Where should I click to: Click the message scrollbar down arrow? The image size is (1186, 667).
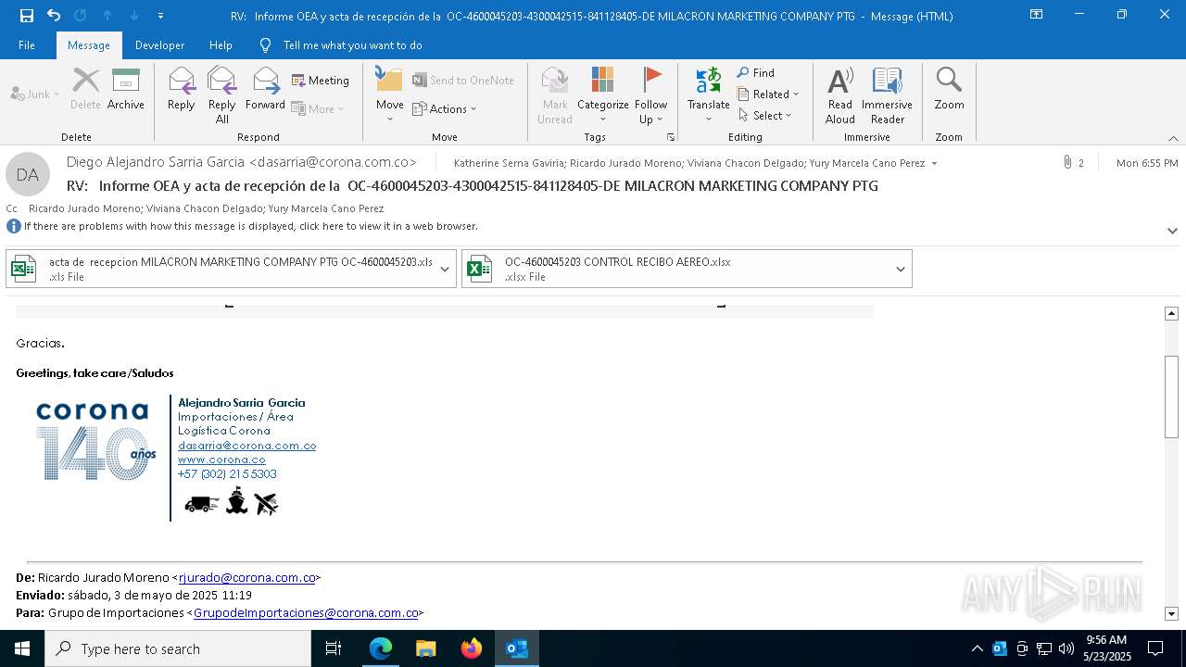pyautogui.click(x=1171, y=613)
